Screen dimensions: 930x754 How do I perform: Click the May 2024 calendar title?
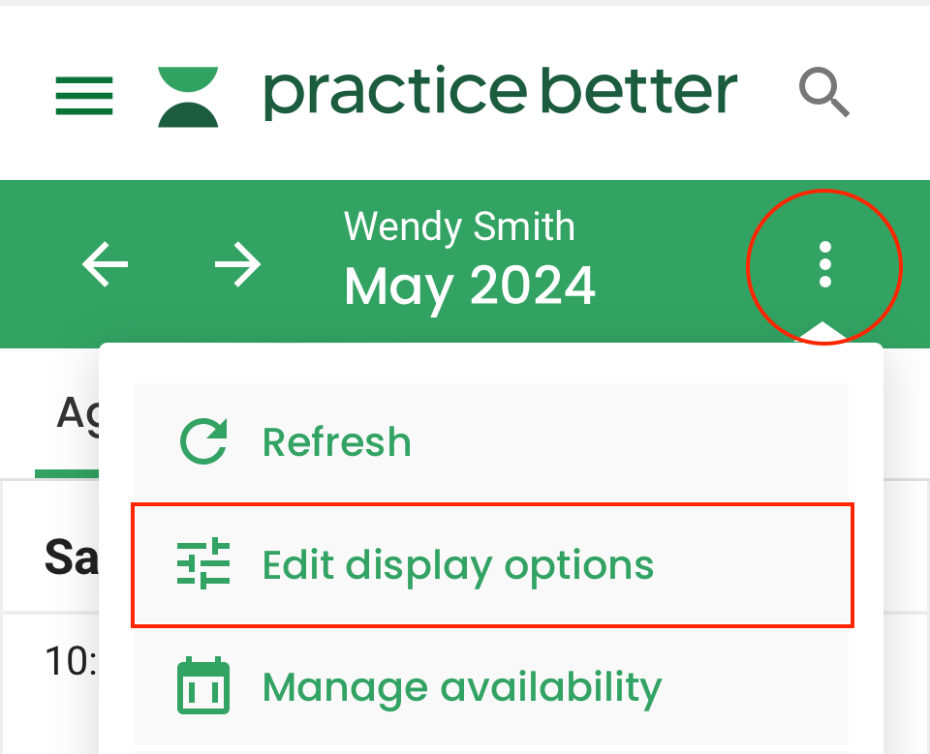[470, 287]
